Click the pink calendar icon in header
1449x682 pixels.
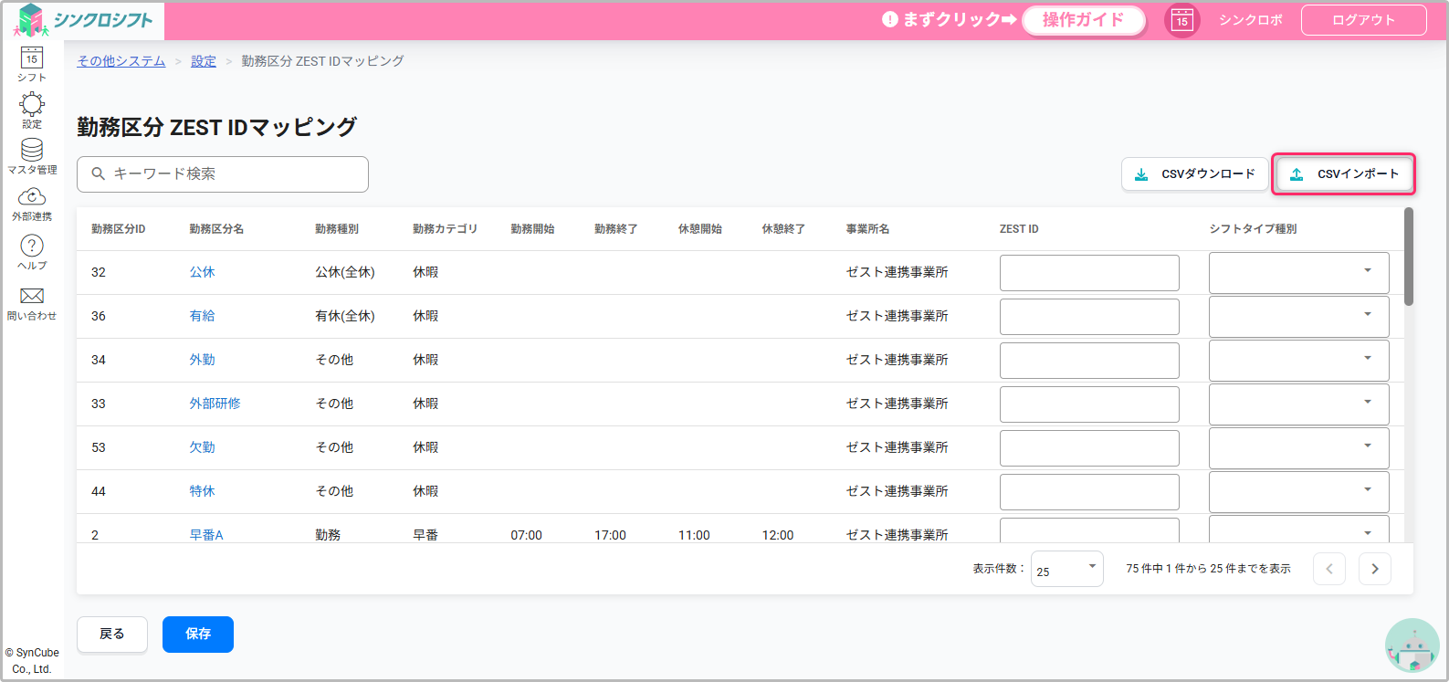(1181, 20)
